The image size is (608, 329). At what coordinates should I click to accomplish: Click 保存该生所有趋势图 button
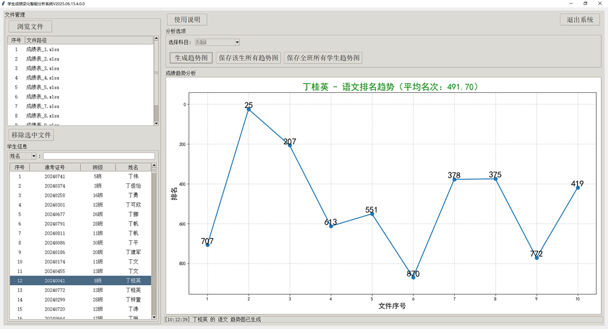(x=249, y=58)
